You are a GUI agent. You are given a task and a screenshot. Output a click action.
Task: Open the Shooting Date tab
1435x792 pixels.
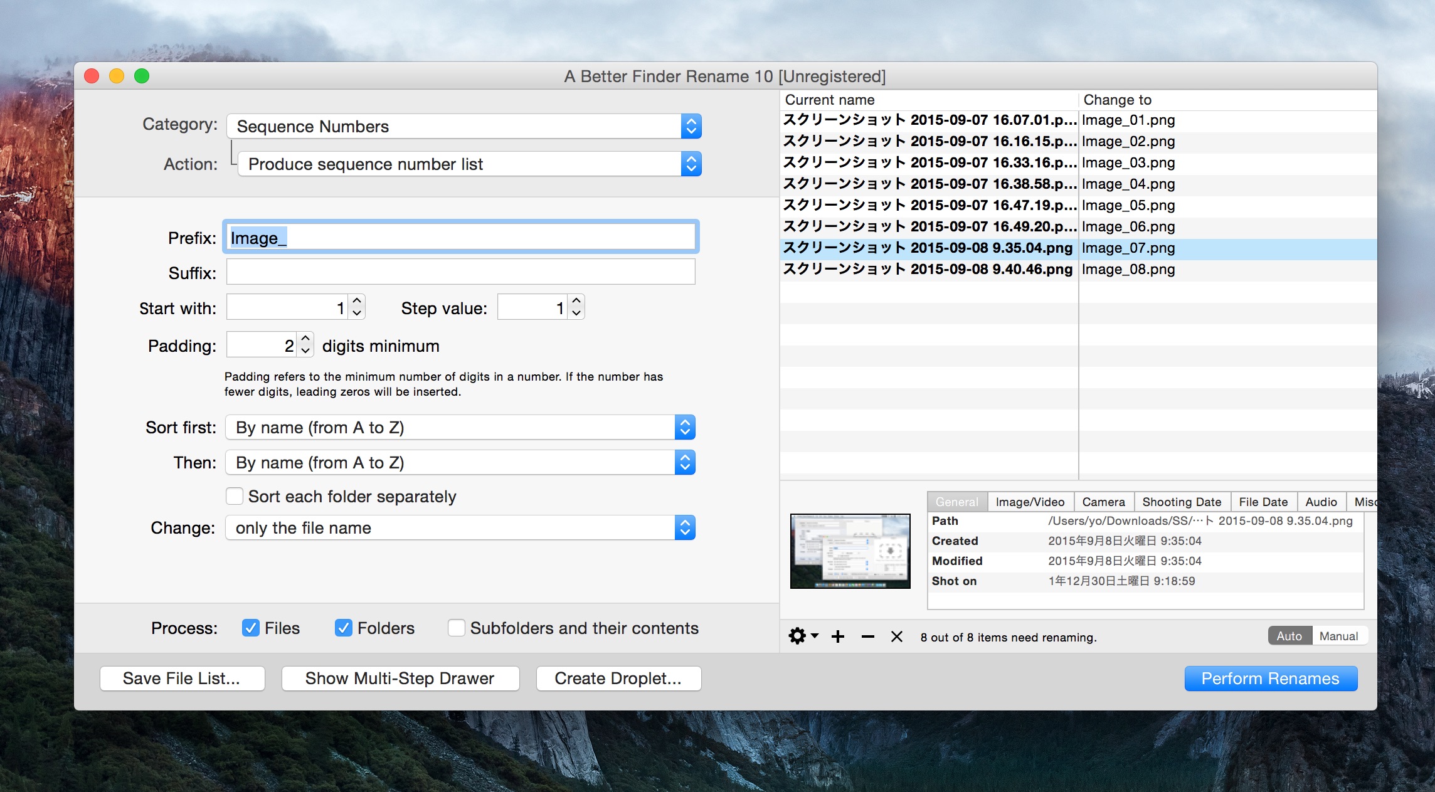pos(1182,502)
